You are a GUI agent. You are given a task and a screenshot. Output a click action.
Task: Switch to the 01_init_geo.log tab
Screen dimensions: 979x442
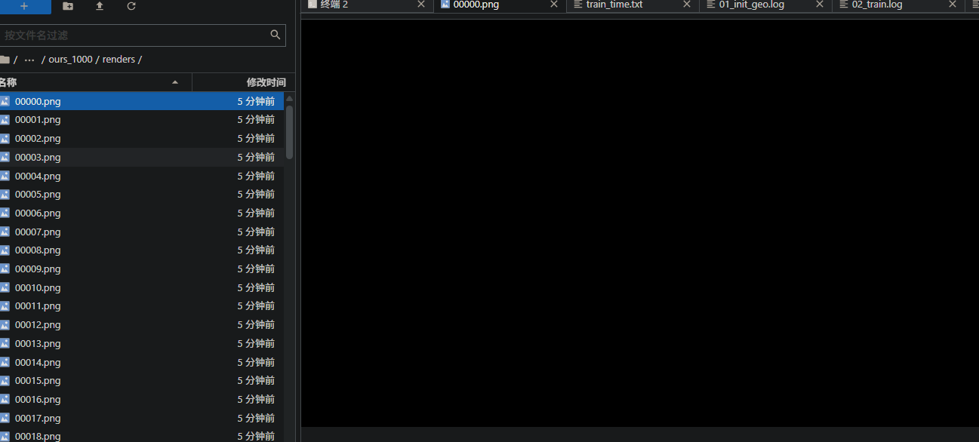[765, 5]
